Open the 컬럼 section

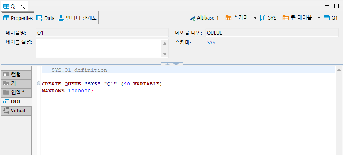16,75
